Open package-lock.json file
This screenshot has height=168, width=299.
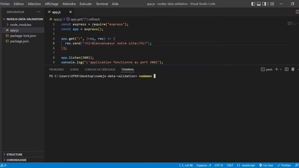[23, 35]
